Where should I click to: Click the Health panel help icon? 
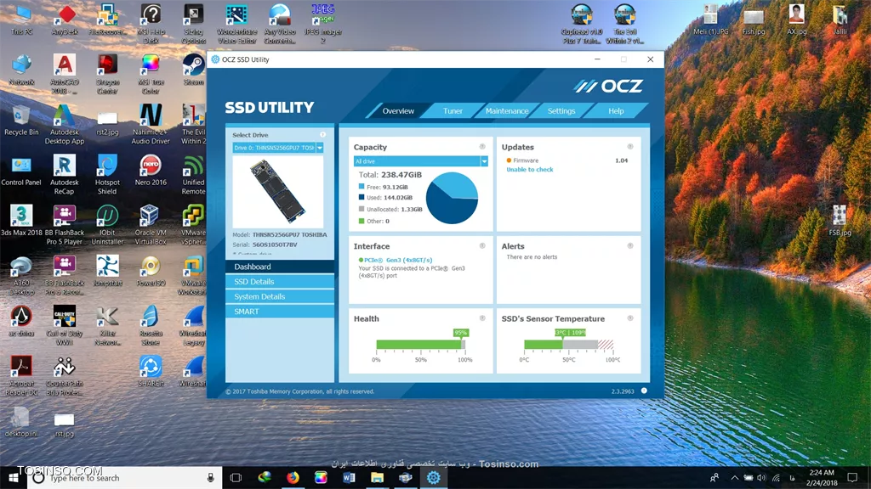point(482,318)
